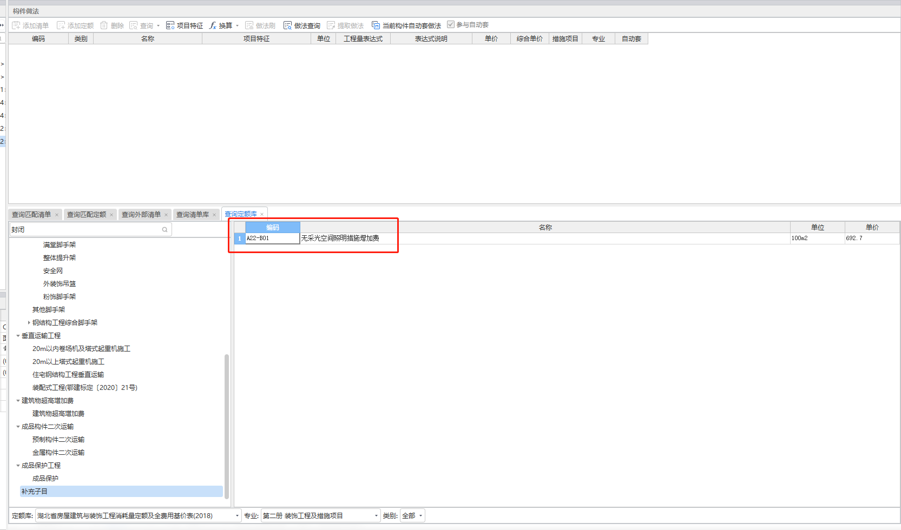
Task: Click the search magnifier icon in filter box
Action: pyautogui.click(x=165, y=230)
